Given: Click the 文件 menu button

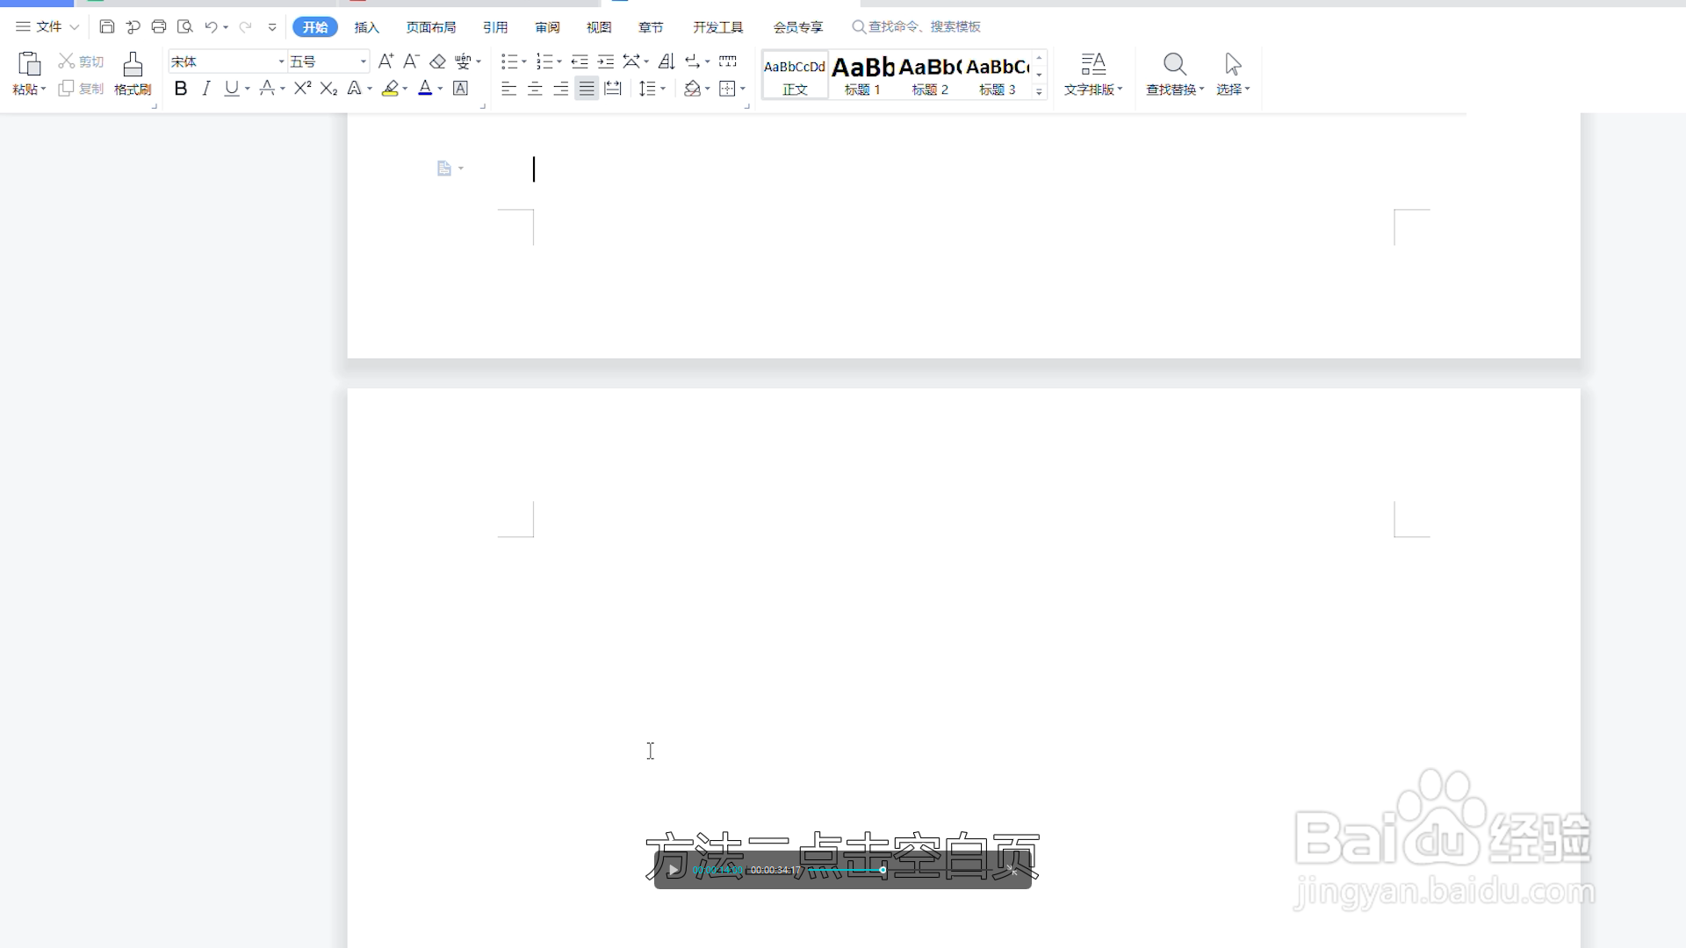Looking at the screenshot, I should pos(48,27).
